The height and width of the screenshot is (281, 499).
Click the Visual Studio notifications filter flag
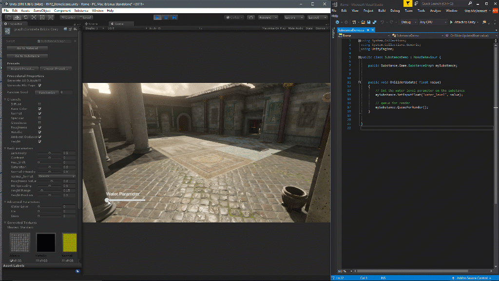click(408, 3)
